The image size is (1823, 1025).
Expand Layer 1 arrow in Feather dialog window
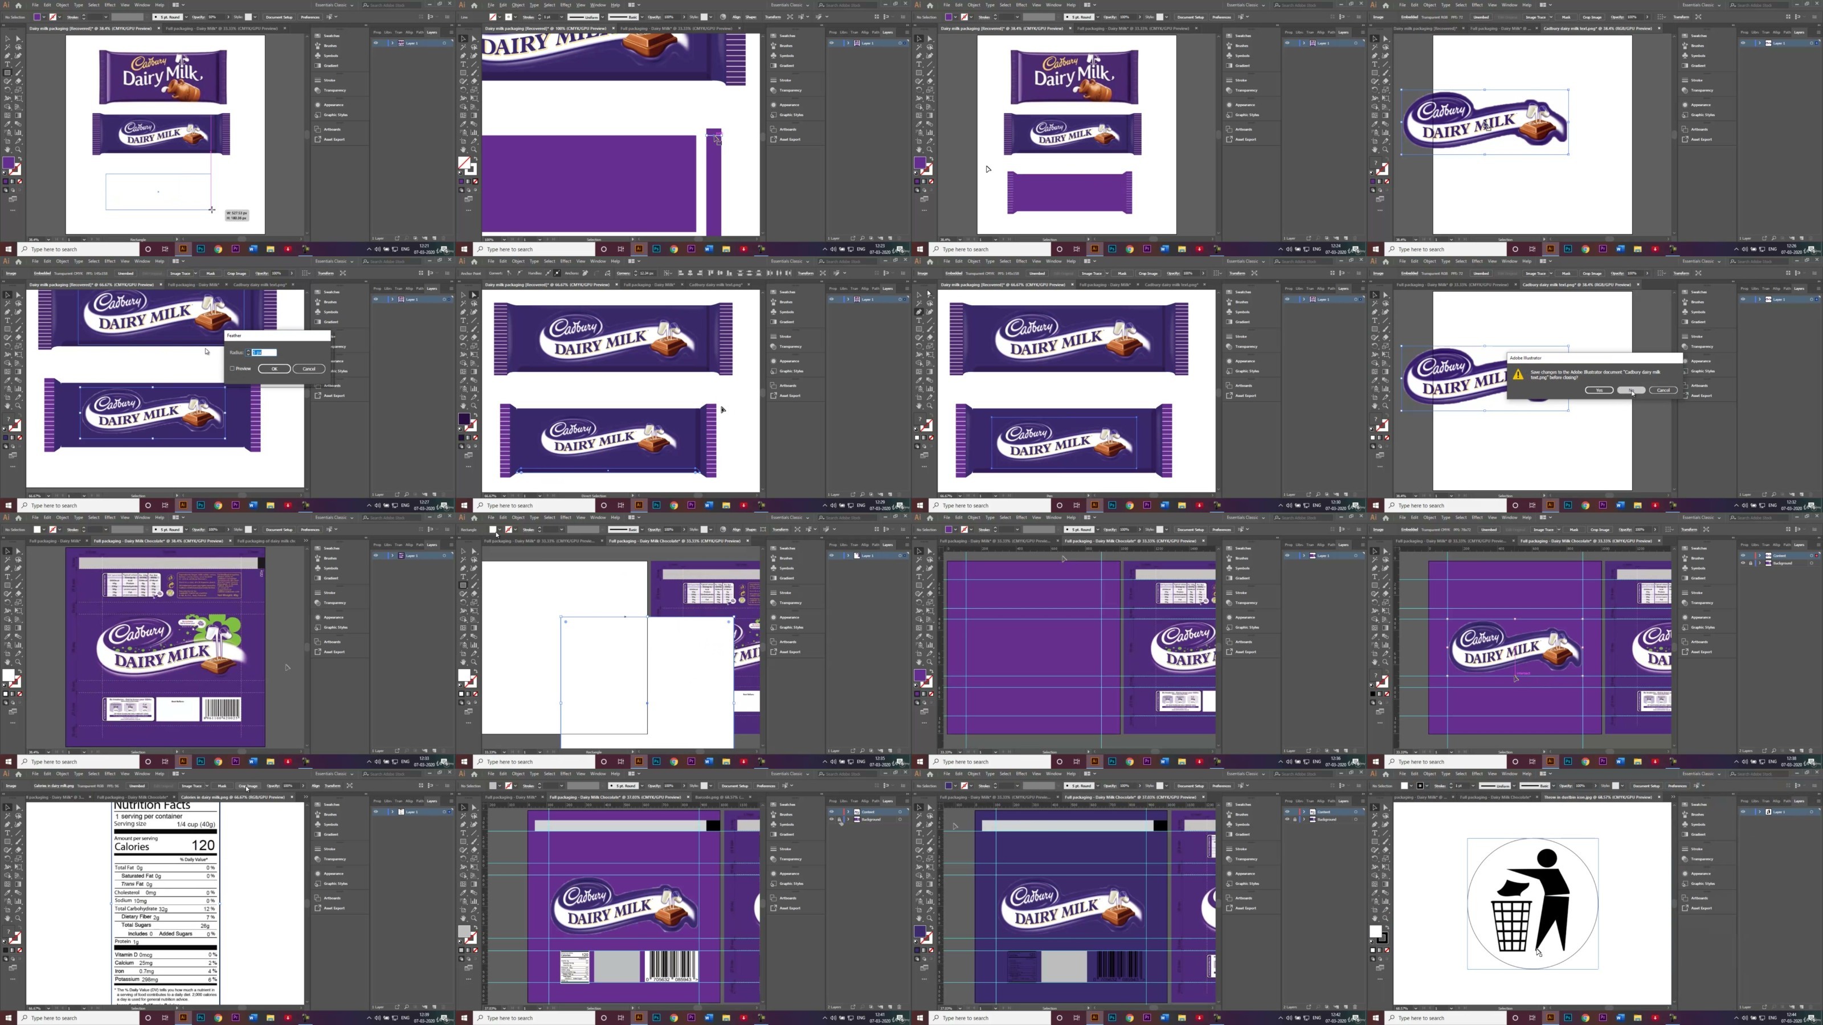point(392,299)
